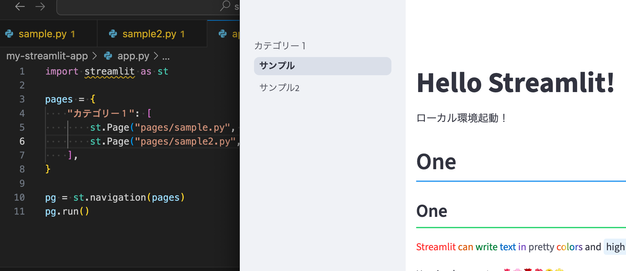Switch to the sample2.py editor tab
Viewport: 626px width, 271px height.
click(149, 34)
